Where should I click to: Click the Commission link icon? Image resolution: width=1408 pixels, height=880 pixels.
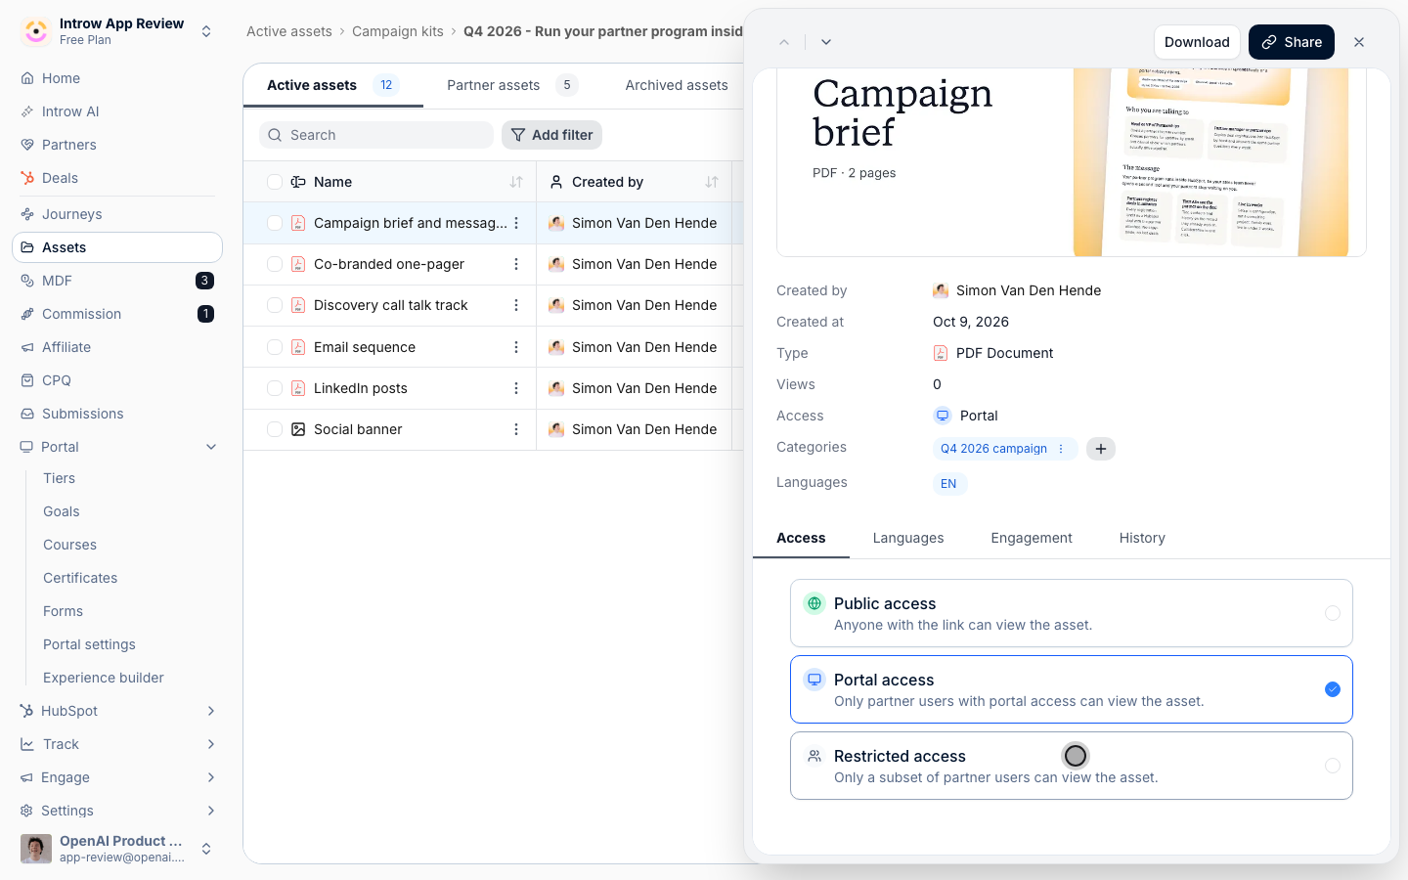(27, 314)
